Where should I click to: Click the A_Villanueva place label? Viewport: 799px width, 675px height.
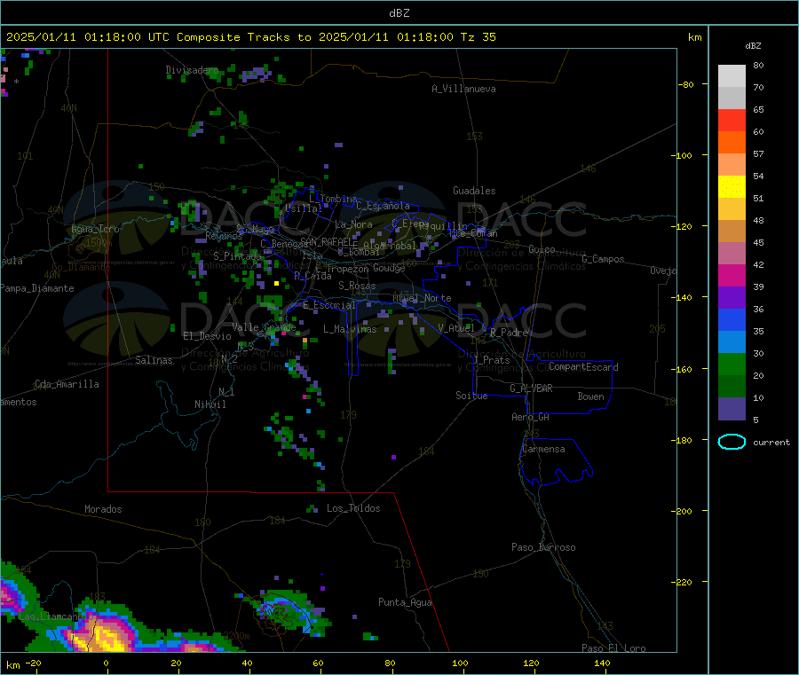pos(463,89)
